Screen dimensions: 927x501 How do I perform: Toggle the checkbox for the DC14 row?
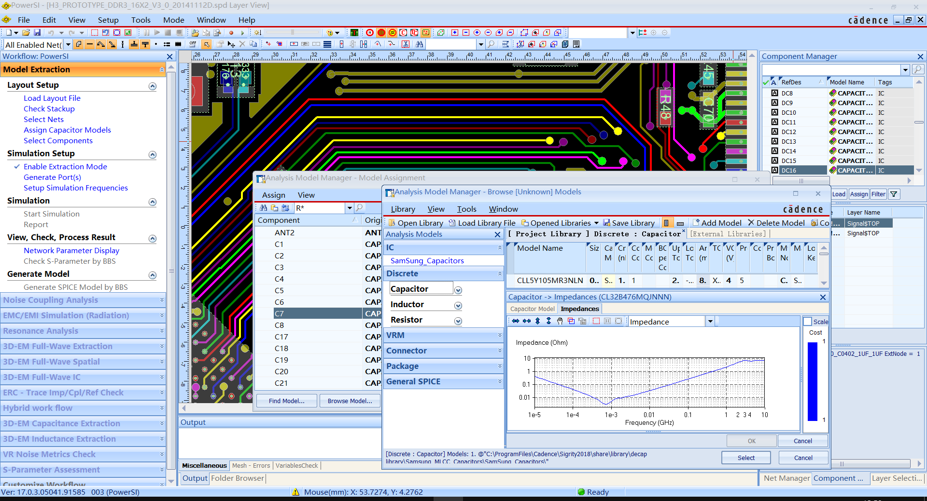coord(774,151)
